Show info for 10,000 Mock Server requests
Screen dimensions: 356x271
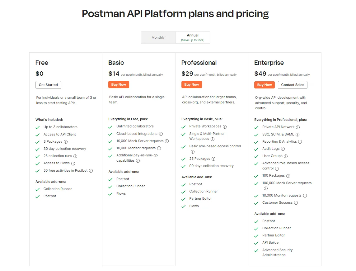tap(167, 141)
